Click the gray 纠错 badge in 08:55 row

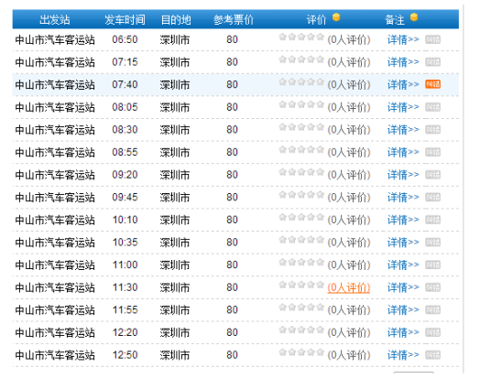(432, 152)
